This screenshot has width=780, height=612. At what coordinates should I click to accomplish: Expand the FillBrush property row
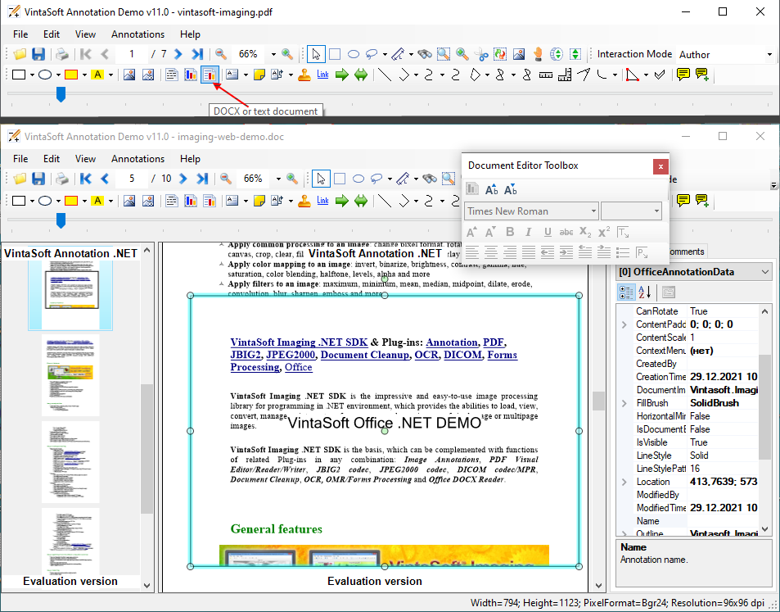pos(625,403)
